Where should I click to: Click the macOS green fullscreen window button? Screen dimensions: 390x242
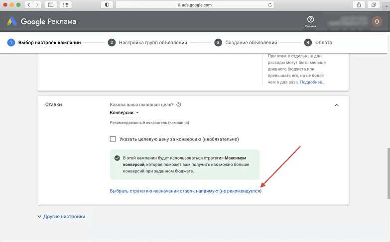[18, 4]
